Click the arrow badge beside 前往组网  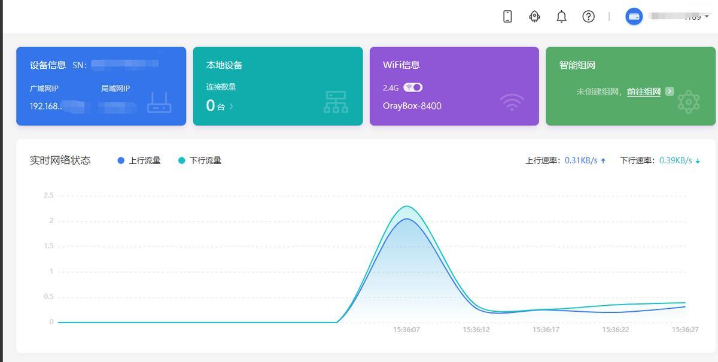(670, 92)
